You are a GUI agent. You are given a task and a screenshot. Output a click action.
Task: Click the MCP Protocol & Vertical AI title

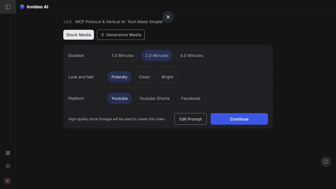(x=119, y=22)
